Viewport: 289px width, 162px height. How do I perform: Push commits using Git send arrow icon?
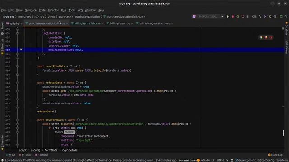(x=265, y=17)
